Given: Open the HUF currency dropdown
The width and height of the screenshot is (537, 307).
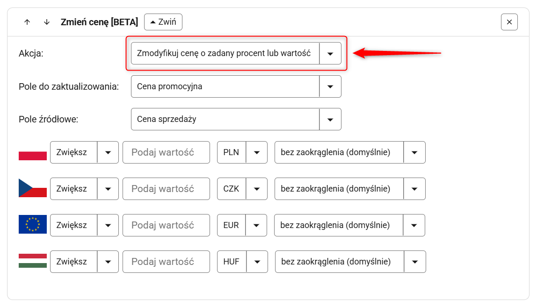Looking at the screenshot, I should (x=243, y=262).
